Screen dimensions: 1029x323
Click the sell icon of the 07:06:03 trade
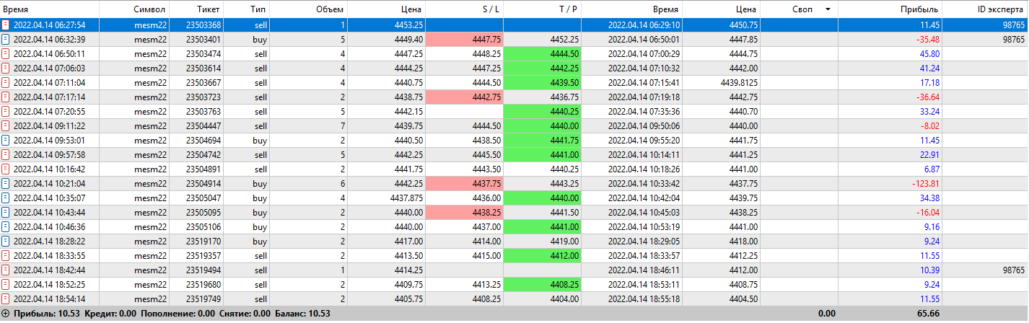coord(6,68)
